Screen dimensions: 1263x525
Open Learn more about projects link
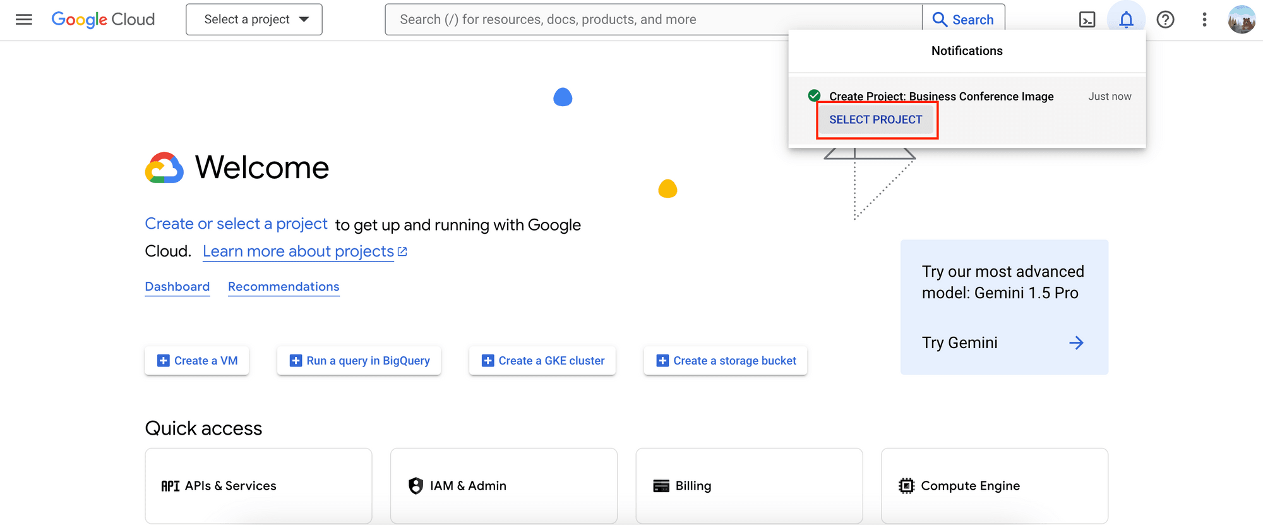click(x=298, y=251)
